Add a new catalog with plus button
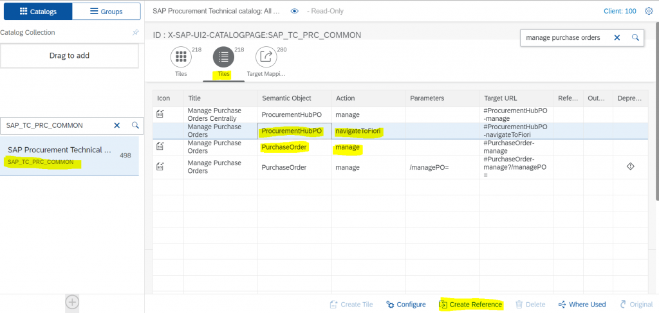The width and height of the screenshot is (659, 313). pyautogui.click(x=72, y=302)
